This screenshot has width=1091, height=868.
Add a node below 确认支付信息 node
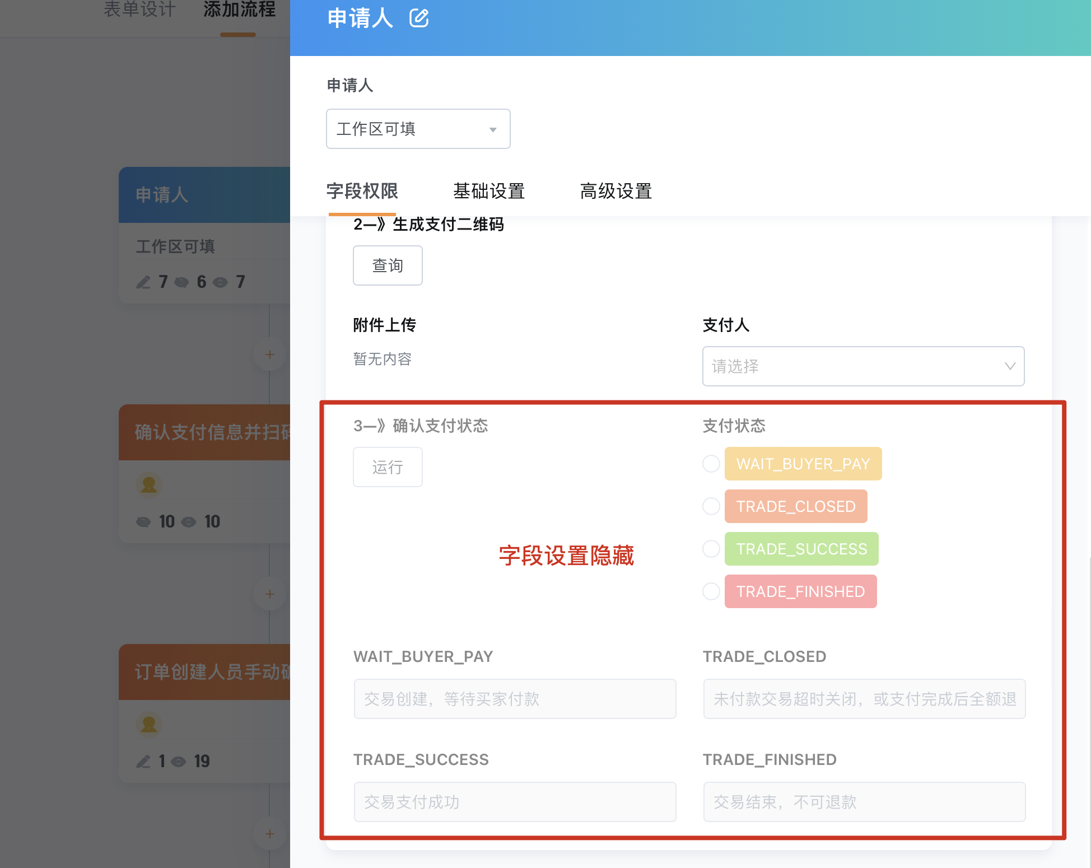pos(270,594)
